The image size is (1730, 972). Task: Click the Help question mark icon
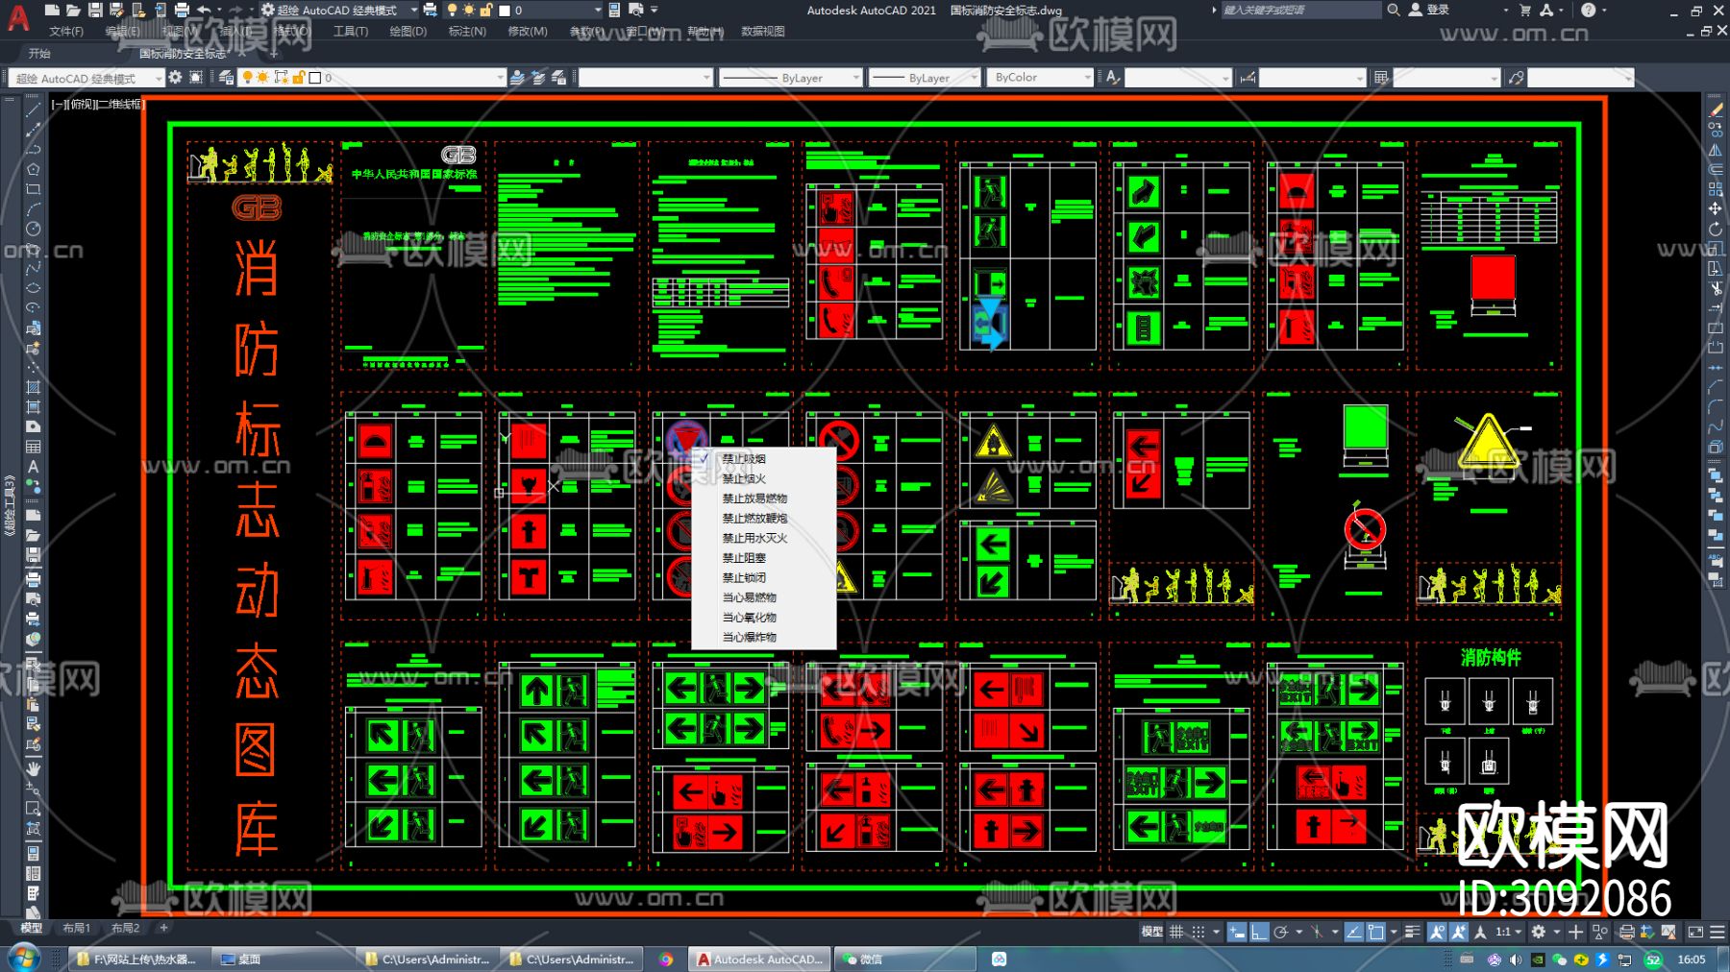1589,10
